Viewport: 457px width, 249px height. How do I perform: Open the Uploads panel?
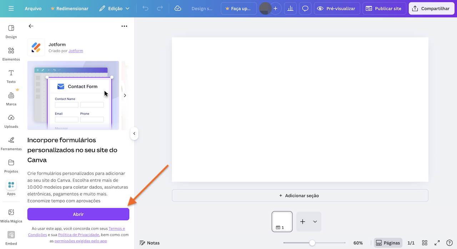tap(11, 121)
